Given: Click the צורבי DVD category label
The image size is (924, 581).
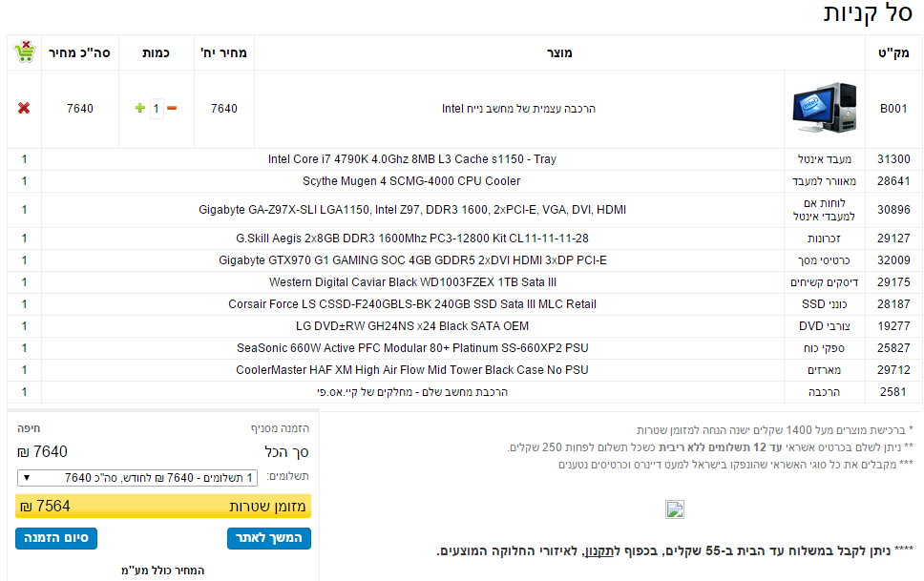Looking at the screenshot, I should click(x=825, y=326).
